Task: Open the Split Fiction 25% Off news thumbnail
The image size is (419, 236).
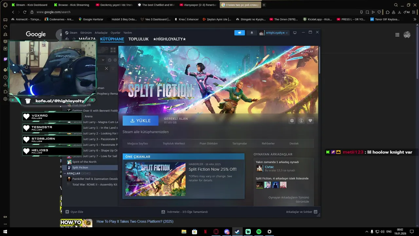Action: click(155, 179)
